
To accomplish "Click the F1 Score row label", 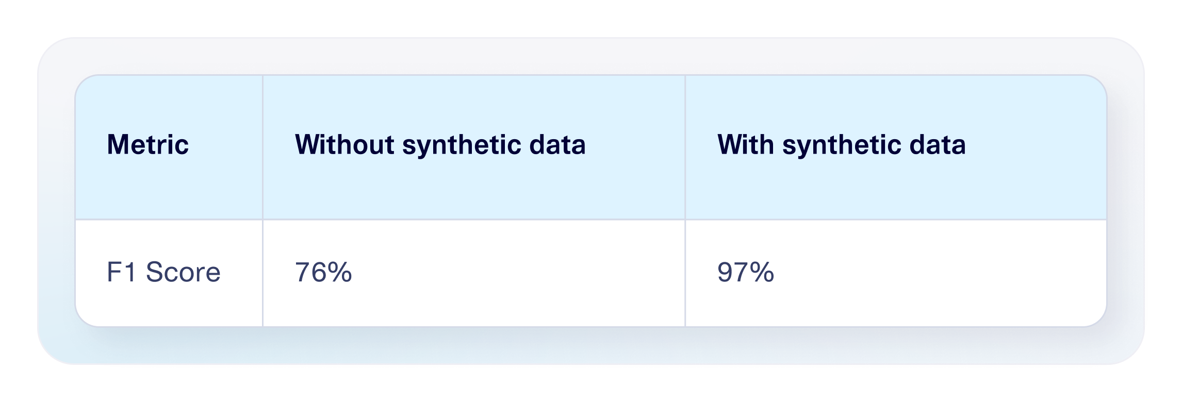I will click(x=163, y=272).
